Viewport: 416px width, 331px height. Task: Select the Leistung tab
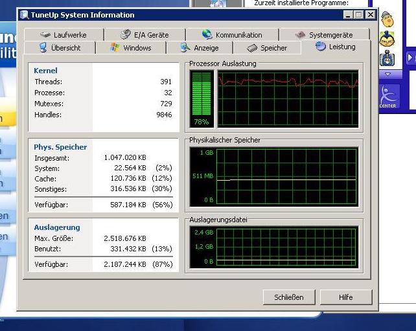coord(336,47)
